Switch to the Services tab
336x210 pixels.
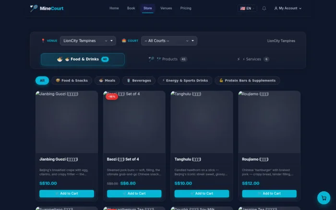253,59
